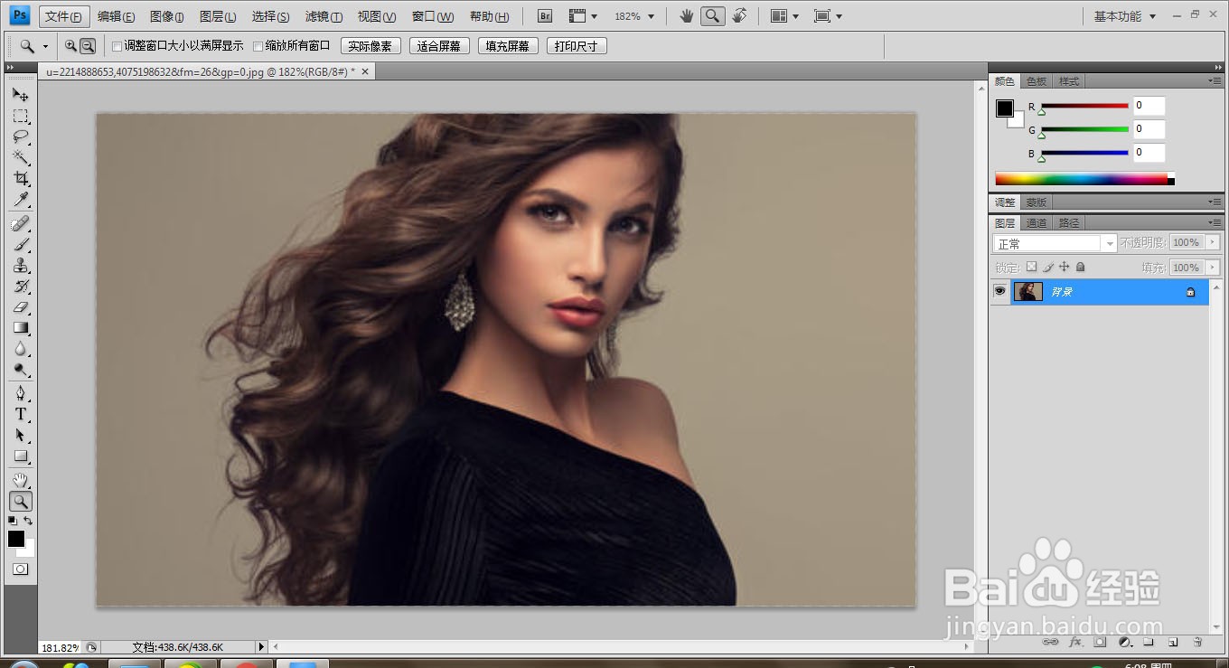Click the R value input field
Viewport: 1229px width, 668px height.
click(x=1149, y=106)
